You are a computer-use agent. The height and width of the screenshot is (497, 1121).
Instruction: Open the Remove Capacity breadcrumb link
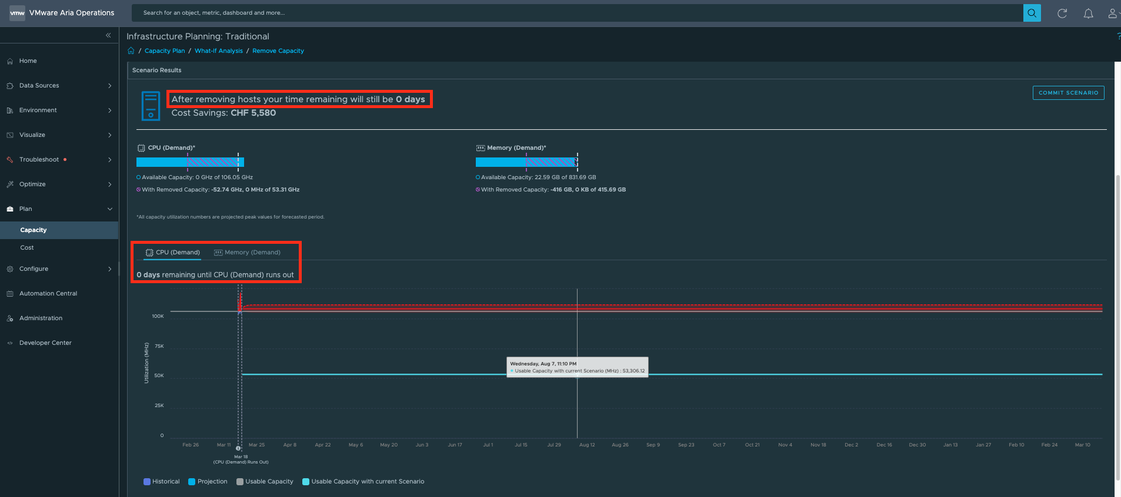click(278, 51)
